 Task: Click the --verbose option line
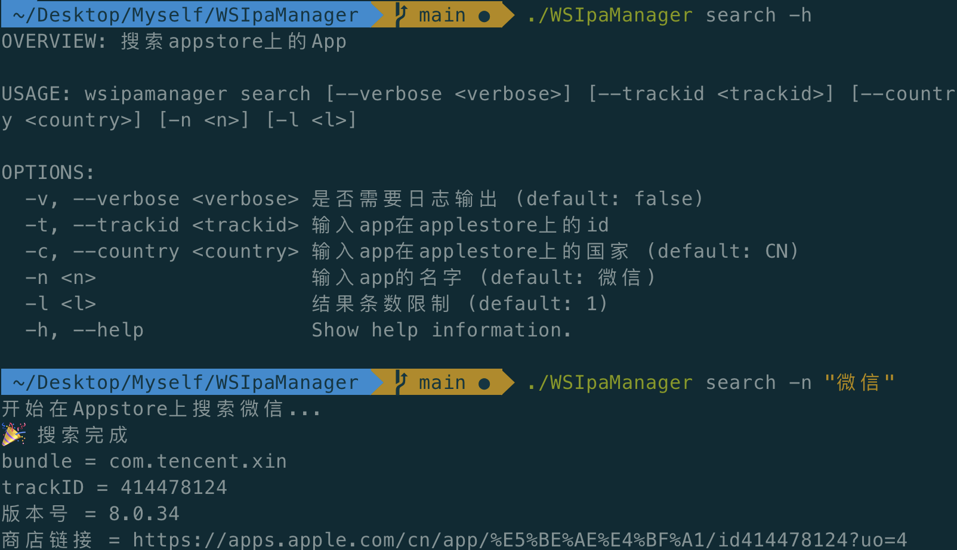(364, 199)
